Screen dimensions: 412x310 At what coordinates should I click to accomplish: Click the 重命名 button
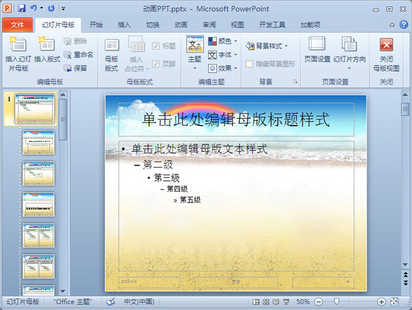pos(78,55)
